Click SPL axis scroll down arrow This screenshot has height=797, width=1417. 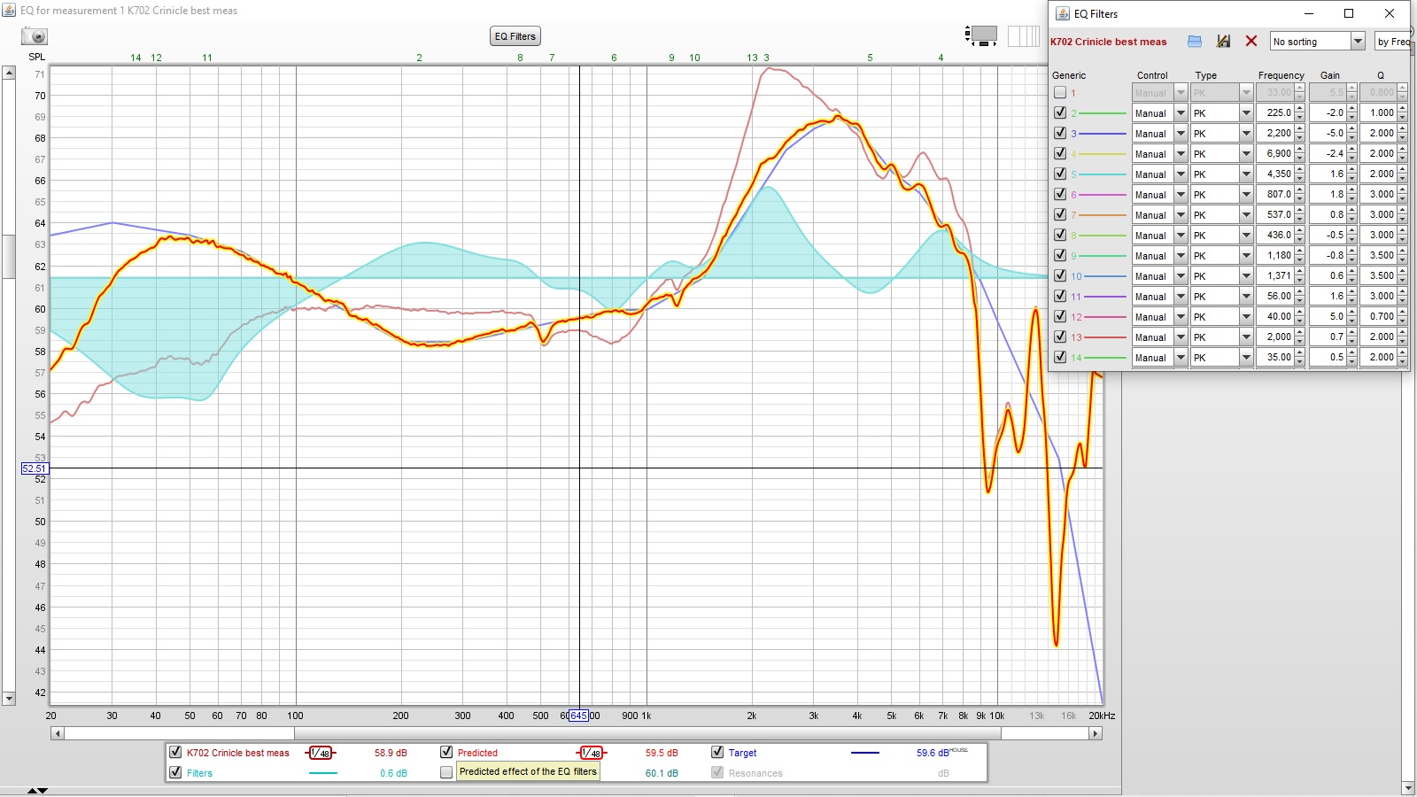point(9,699)
